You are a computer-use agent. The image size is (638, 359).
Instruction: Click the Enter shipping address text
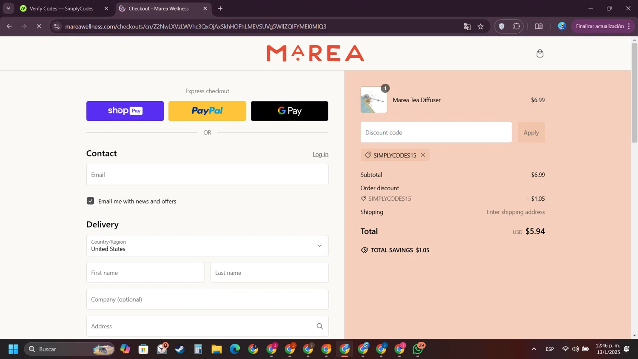[x=516, y=212]
